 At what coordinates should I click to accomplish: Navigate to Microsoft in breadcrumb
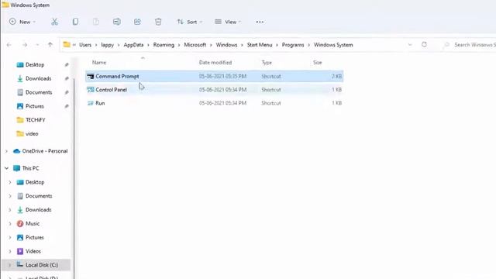click(x=195, y=45)
